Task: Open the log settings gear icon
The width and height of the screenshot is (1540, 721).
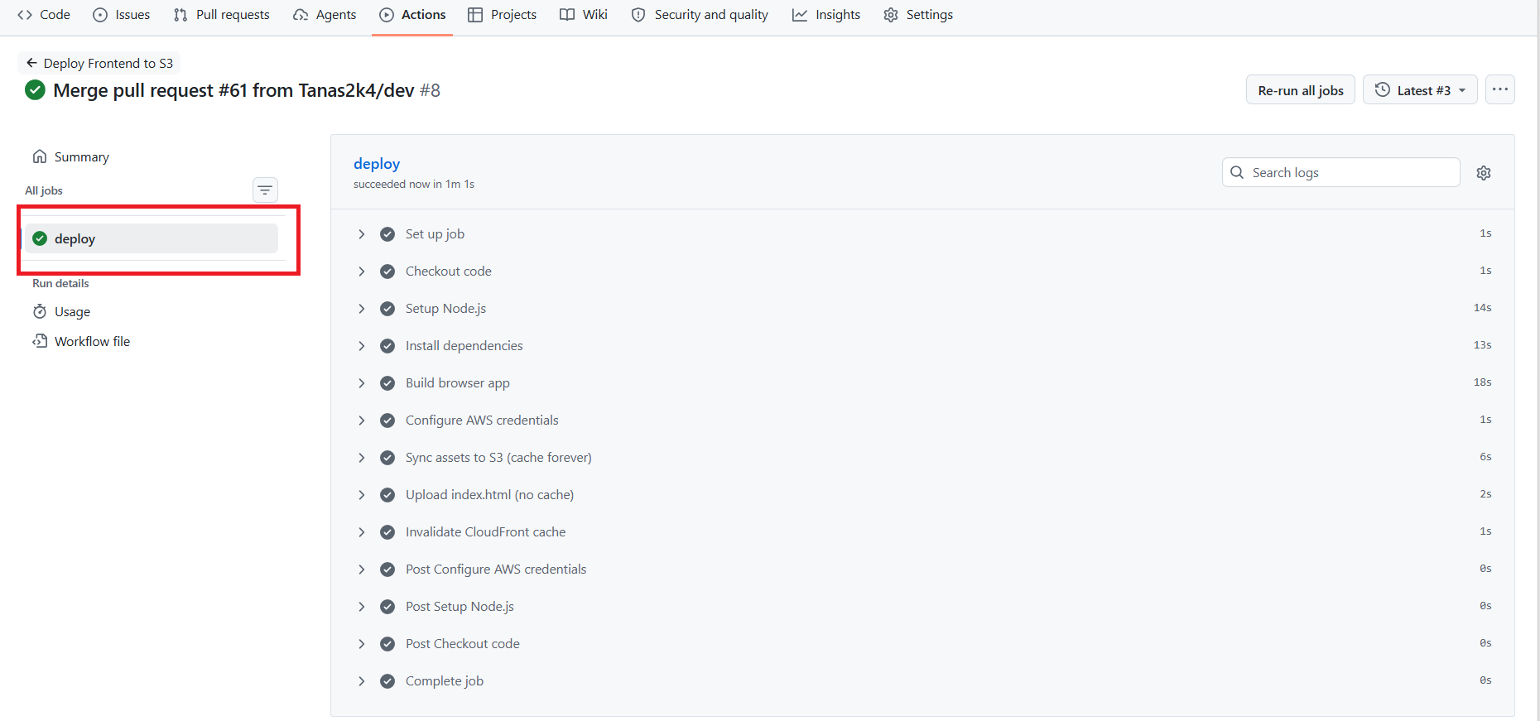Action: (1484, 173)
